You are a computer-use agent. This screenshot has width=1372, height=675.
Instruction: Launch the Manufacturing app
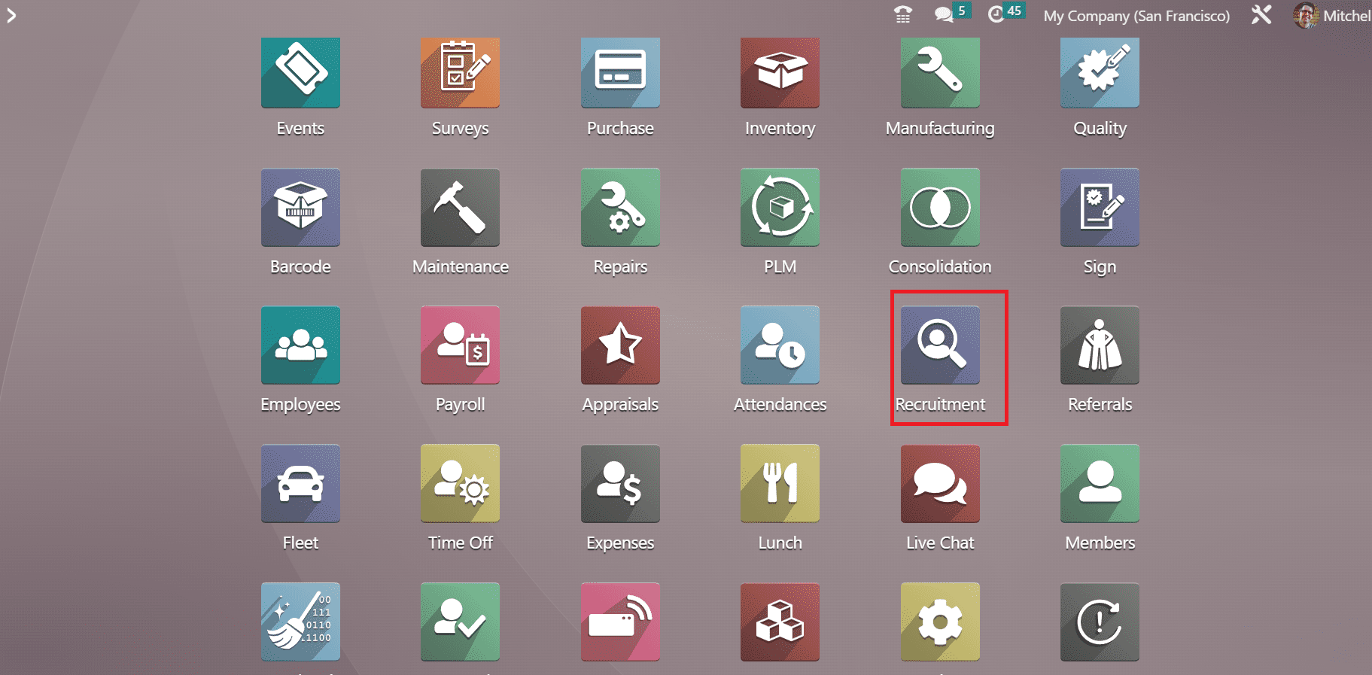point(940,73)
